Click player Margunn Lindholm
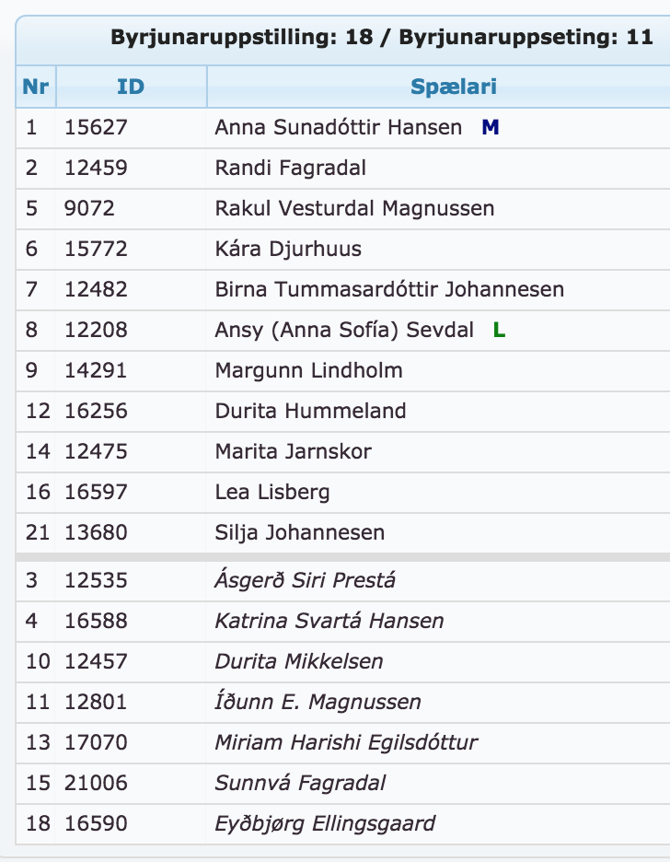This screenshot has width=670, height=862. click(308, 370)
